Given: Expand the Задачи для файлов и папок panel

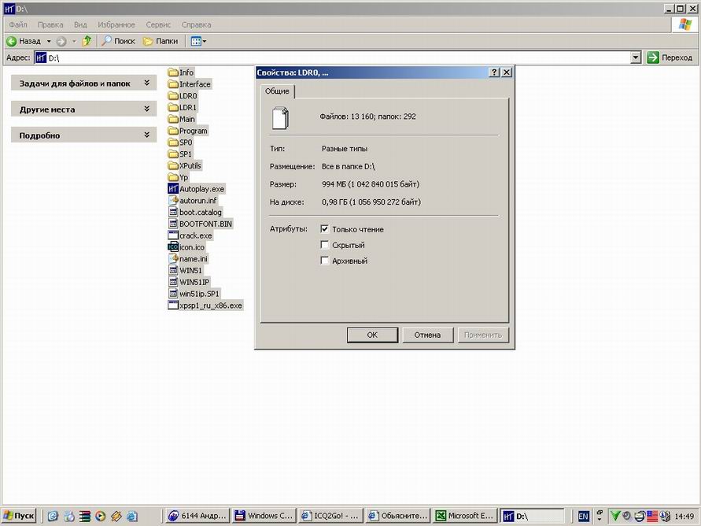Looking at the screenshot, I should (x=146, y=83).
